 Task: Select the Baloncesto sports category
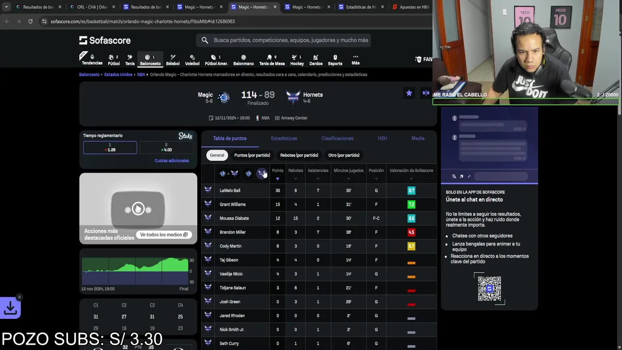(x=150, y=60)
